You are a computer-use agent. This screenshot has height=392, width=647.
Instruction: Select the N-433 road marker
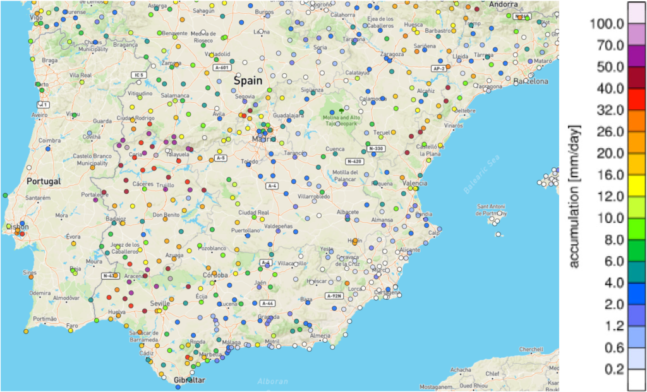[x=109, y=275]
